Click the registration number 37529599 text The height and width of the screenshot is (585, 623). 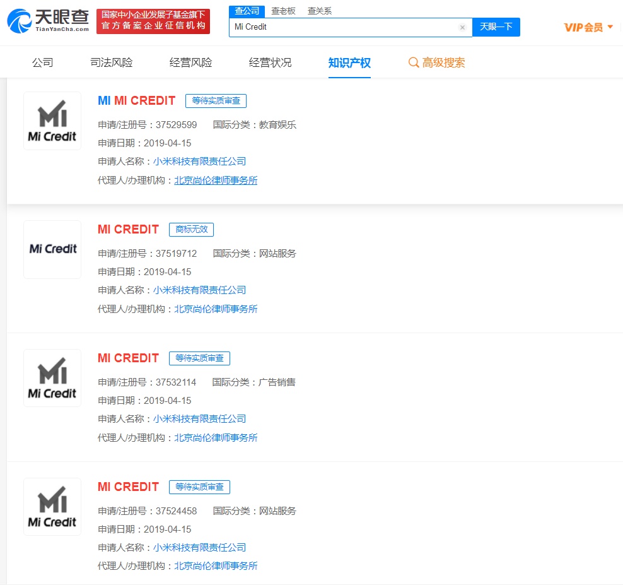tap(177, 125)
